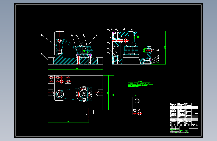Select the parts list table above the title block
This screenshot has height=141, width=217.
184,114
